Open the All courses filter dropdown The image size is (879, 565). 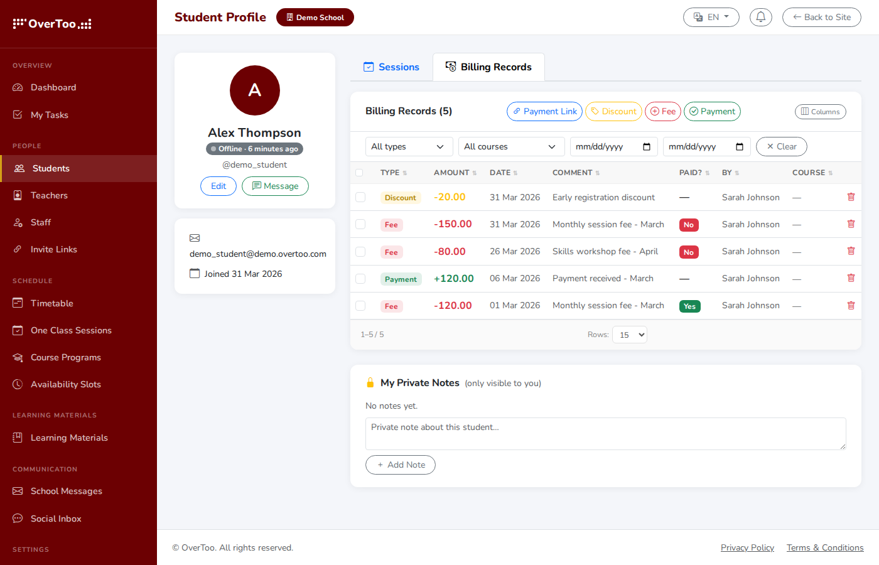tap(511, 146)
